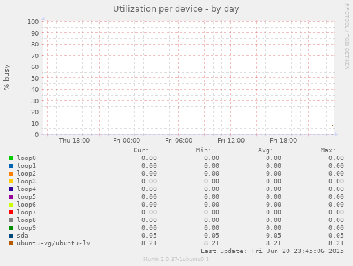Click the loop7 red color swatch

[x=11, y=212]
